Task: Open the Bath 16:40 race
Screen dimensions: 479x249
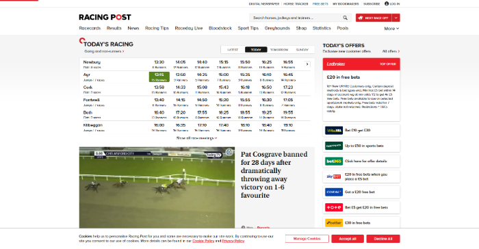Action: click(159, 114)
